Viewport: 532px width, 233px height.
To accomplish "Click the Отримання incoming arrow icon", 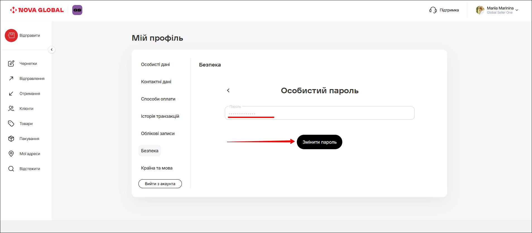I will click(11, 94).
